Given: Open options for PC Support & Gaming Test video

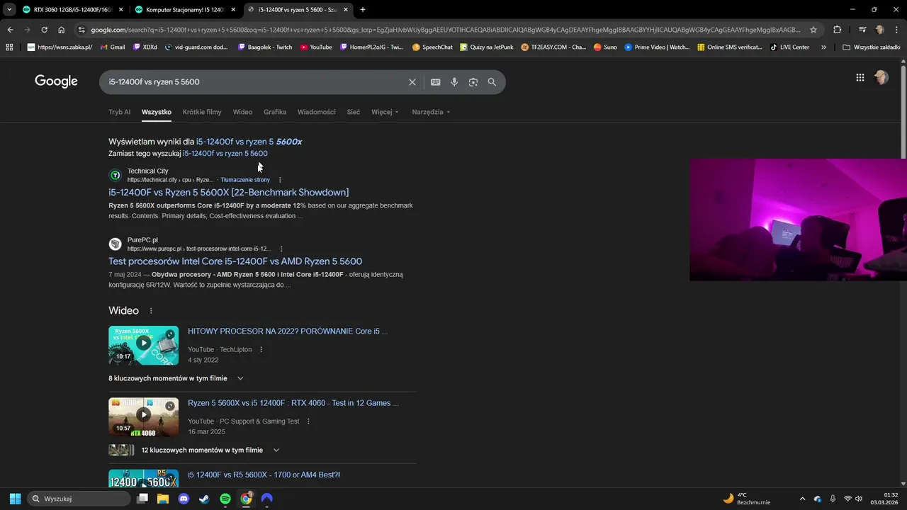Looking at the screenshot, I should (x=308, y=421).
